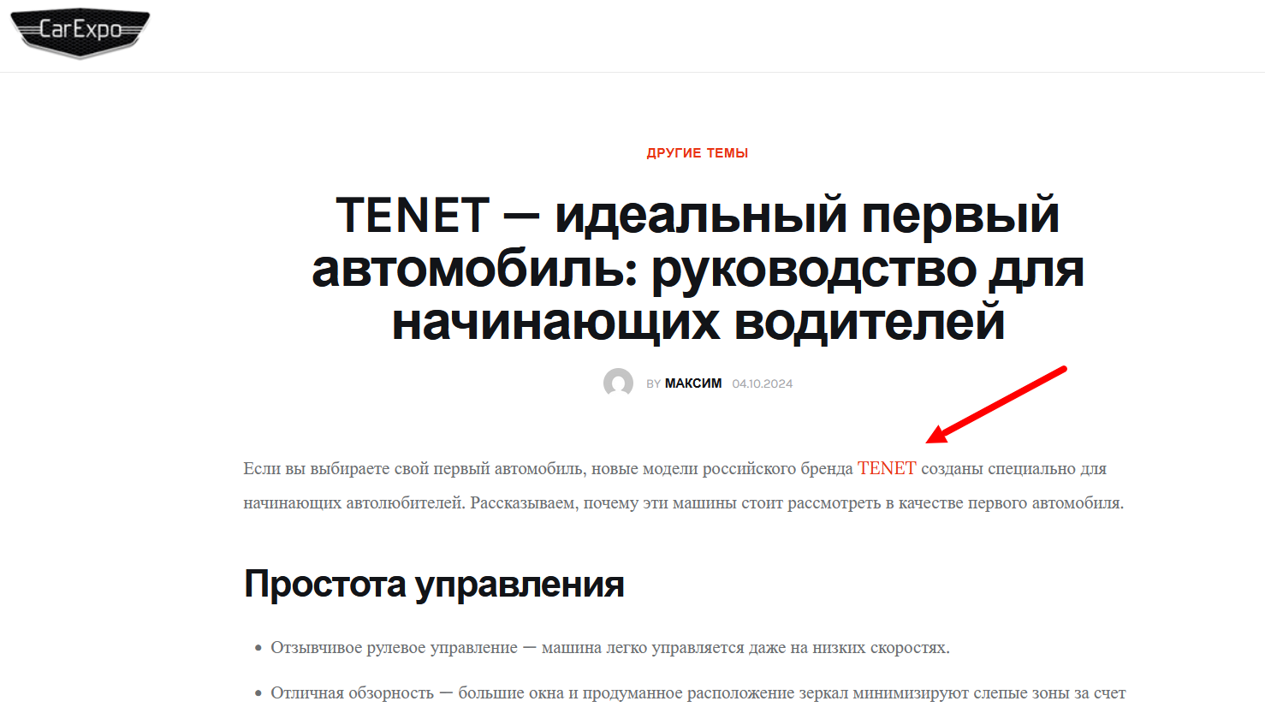Click the 'Отзывчивое рулевое управление' bullet text
This screenshot has width=1265, height=713.
click(394, 648)
